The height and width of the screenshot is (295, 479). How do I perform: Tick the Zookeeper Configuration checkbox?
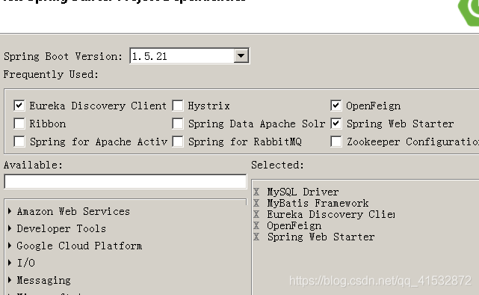point(336,142)
